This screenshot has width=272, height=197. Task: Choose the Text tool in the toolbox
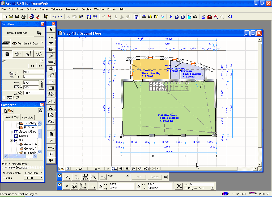[51, 108]
